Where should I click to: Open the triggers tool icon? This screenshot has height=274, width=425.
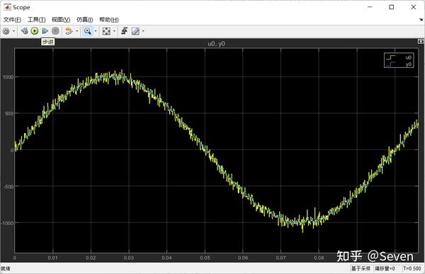(x=125, y=31)
